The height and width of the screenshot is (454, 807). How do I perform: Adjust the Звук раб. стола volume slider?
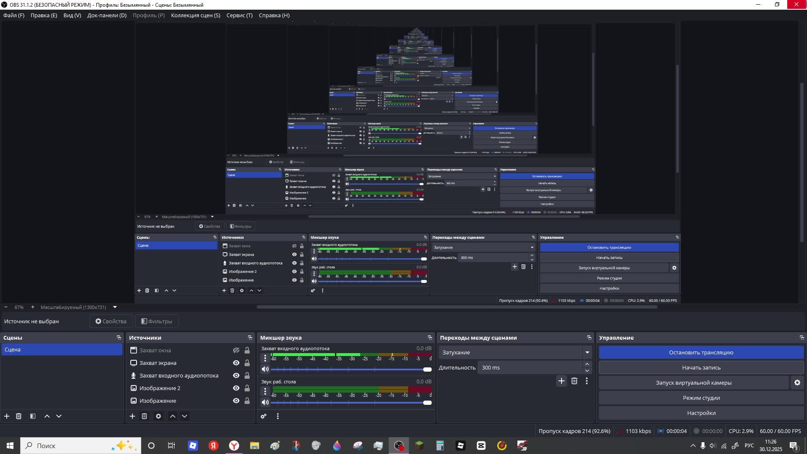(427, 403)
